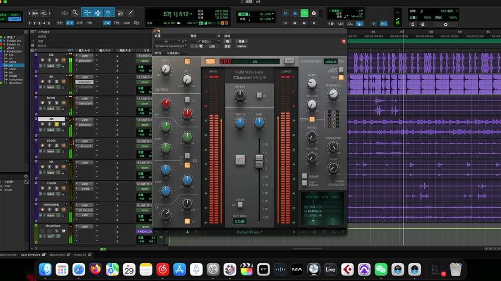Click the Fast Forward transport button
Screen dimensions: 501x281
(304, 23)
